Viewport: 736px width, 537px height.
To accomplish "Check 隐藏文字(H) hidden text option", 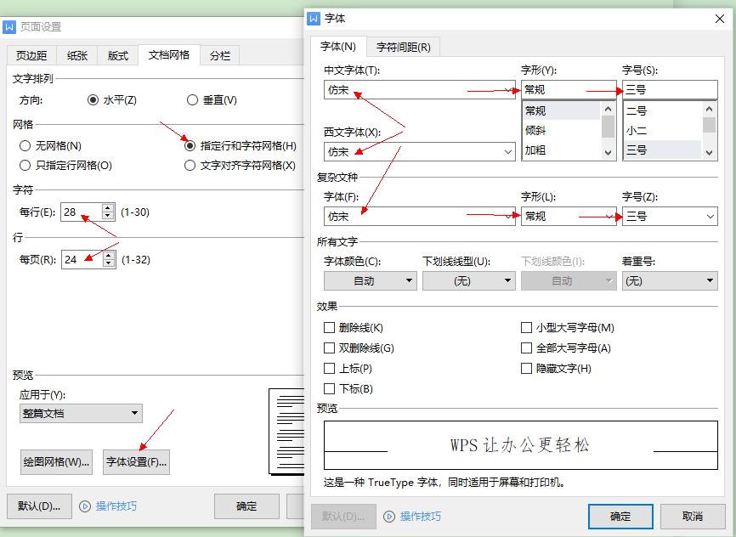I will pyautogui.click(x=527, y=368).
